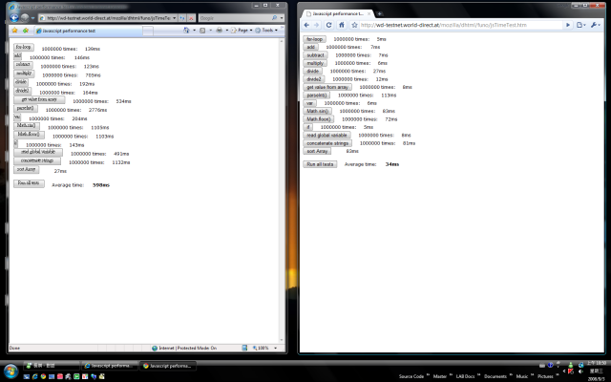The height and width of the screenshot is (382, 611).
Task: Click IE scrollbar up arrow
Action: pos(282,41)
